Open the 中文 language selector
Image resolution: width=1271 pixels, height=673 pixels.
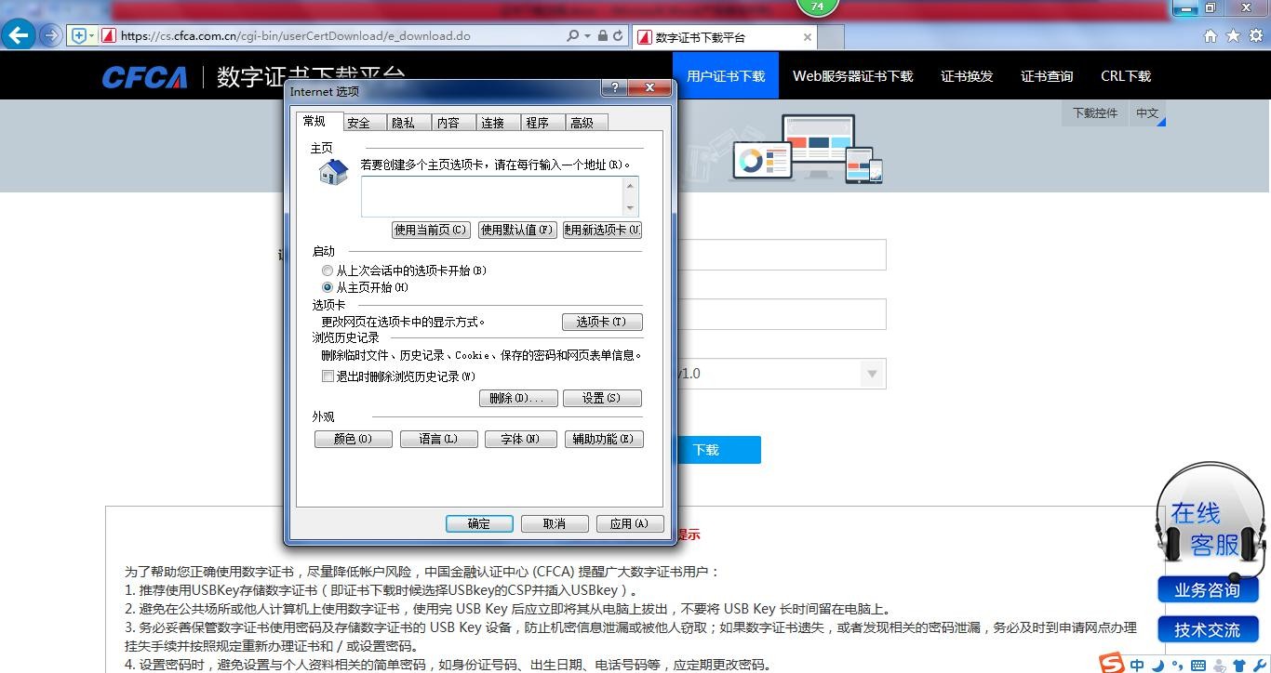(1148, 113)
